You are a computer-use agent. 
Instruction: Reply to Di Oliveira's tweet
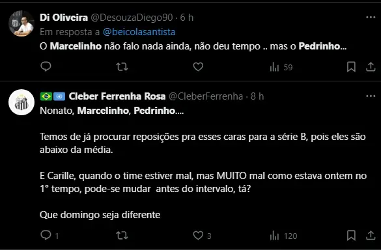coord(46,66)
